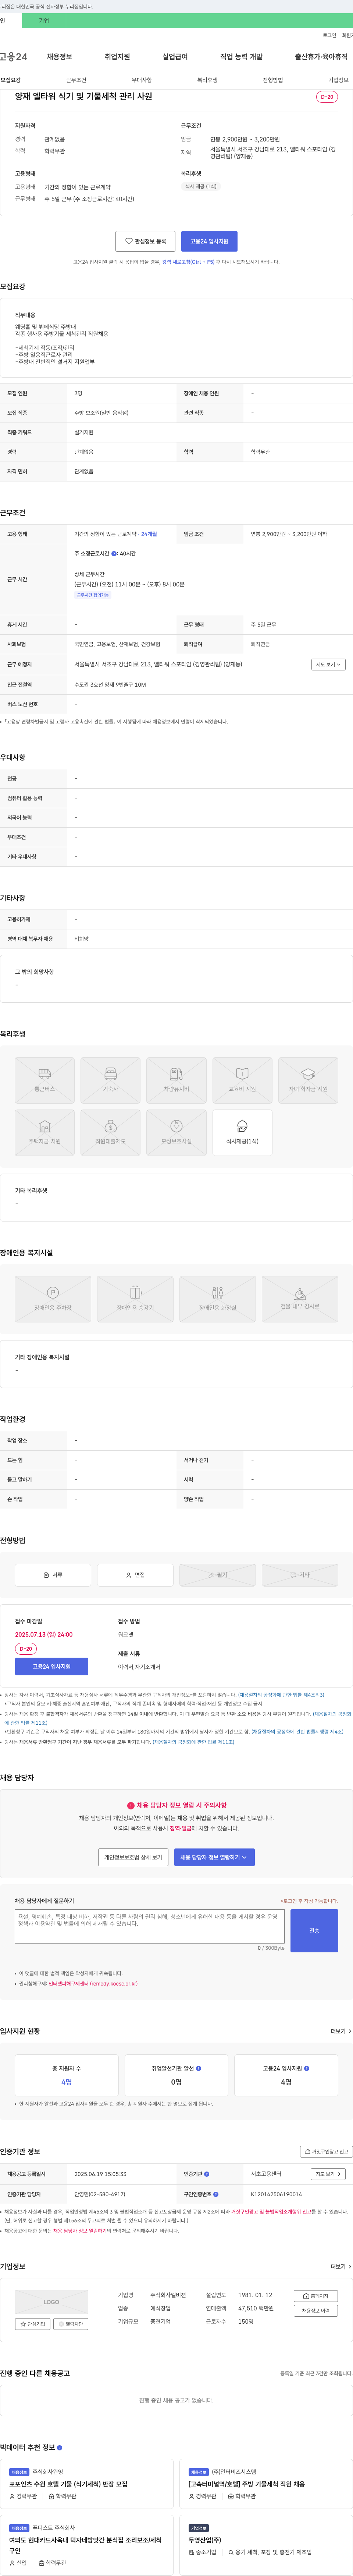353x2576 pixels.
Task: Toggle the 관심기업 star button
Action: pyautogui.click(x=33, y=2324)
